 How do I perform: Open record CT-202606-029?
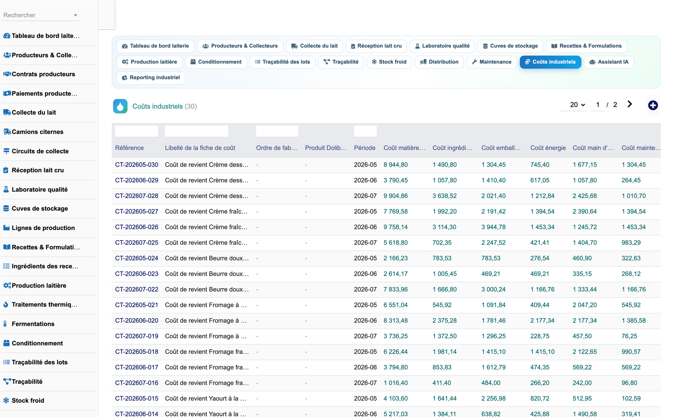[x=137, y=180]
